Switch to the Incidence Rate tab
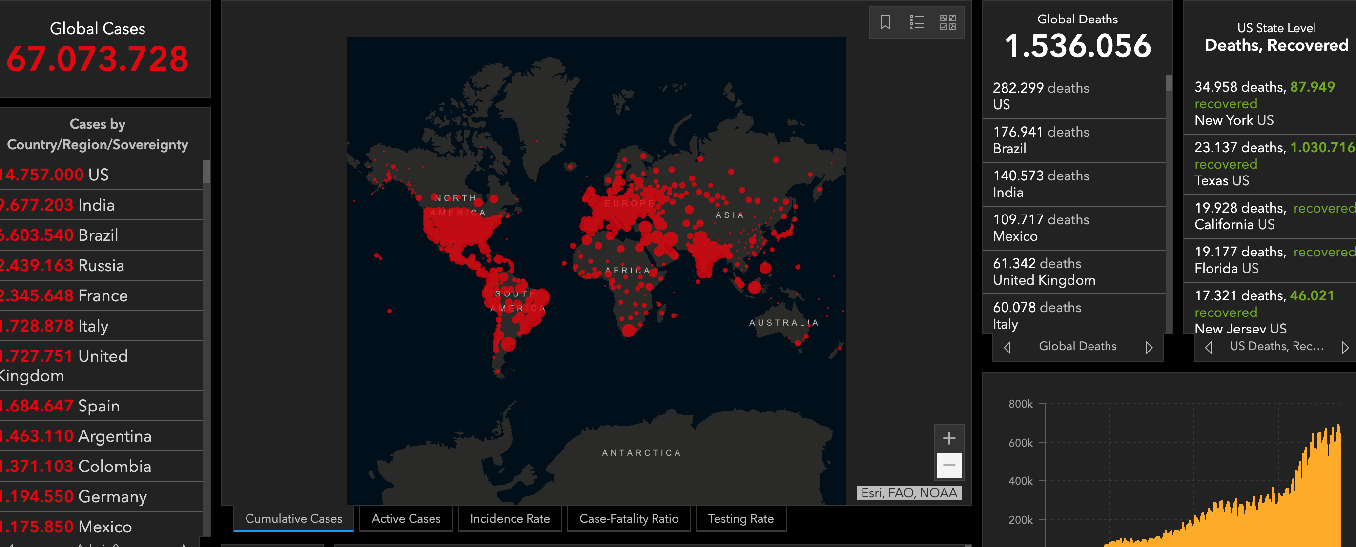This screenshot has width=1356, height=547. [x=510, y=519]
